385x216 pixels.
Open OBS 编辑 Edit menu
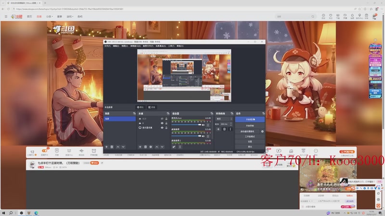click(x=116, y=46)
